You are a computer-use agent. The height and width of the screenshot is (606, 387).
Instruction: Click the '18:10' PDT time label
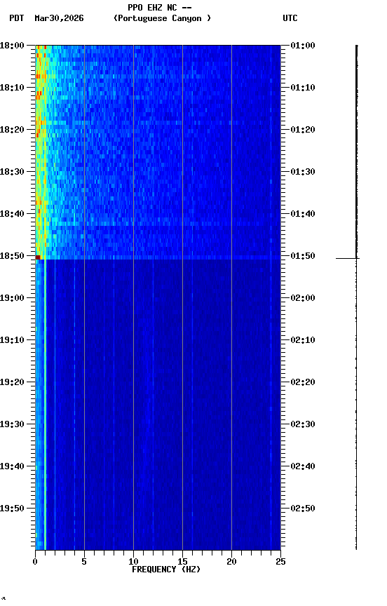[x=12, y=88]
